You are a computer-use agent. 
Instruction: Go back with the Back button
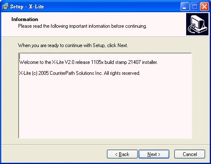pos(122,154)
